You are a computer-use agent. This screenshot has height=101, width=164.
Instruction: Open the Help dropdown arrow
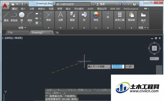click(x=138, y=4)
